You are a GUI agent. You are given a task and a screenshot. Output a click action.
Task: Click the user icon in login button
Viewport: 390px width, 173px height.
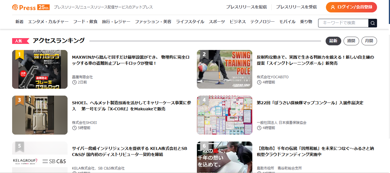pyautogui.click(x=333, y=7)
